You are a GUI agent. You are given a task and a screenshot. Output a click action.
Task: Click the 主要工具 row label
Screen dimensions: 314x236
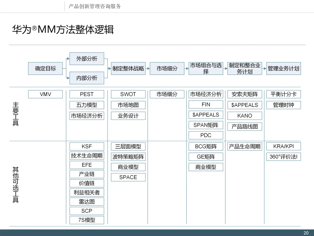[16, 114]
